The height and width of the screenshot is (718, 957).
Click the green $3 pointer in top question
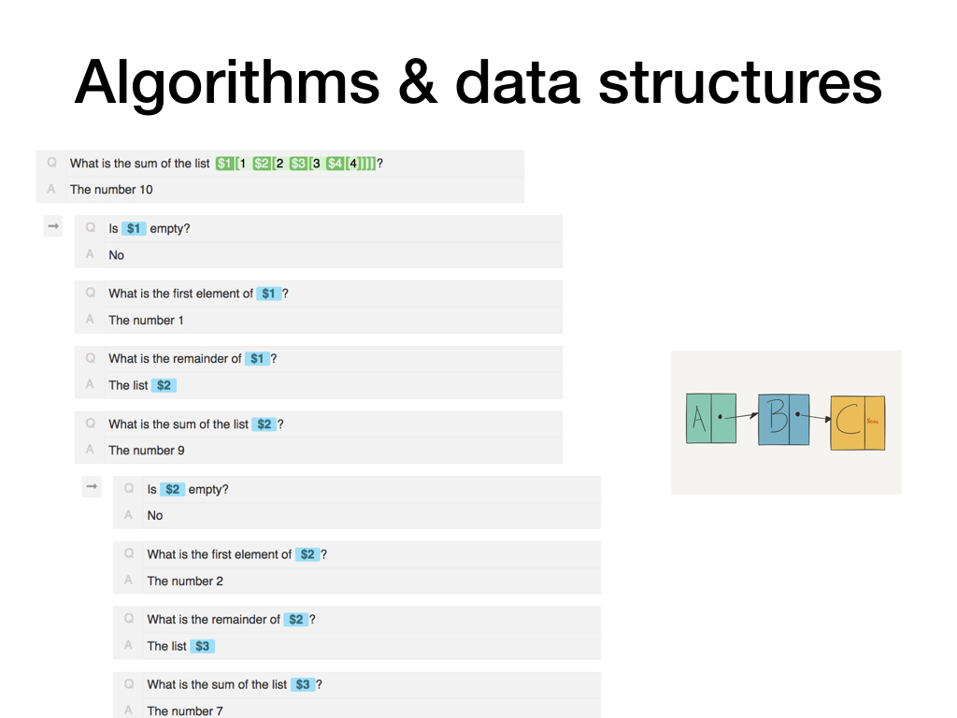click(x=298, y=164)
